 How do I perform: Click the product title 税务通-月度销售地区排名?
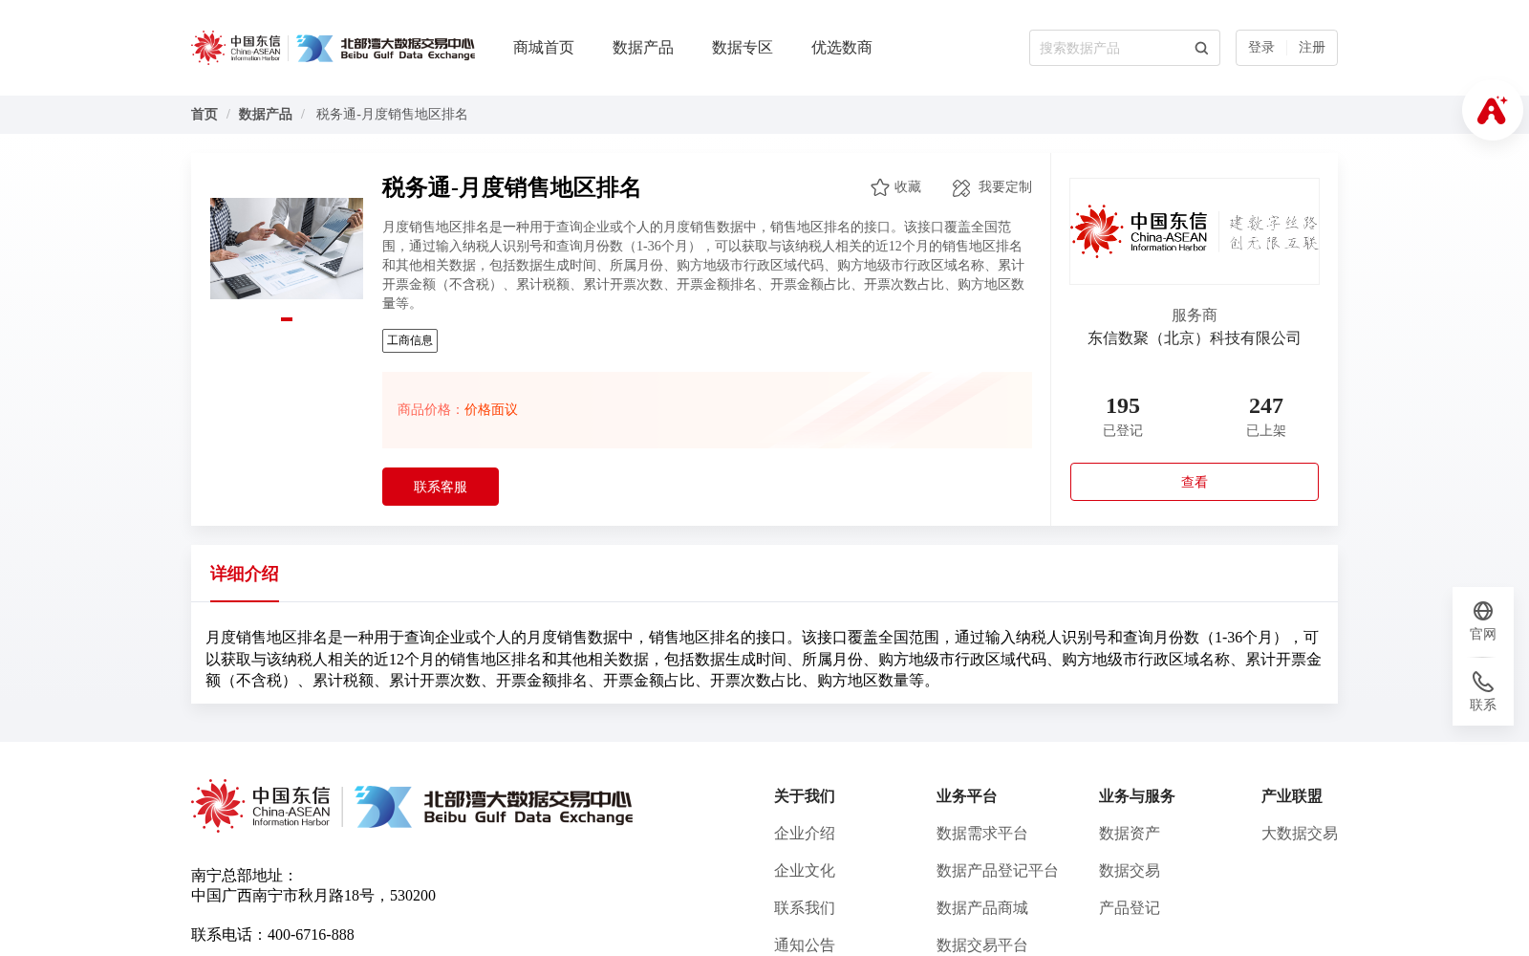pyautogui.click(x=511, y=187)
